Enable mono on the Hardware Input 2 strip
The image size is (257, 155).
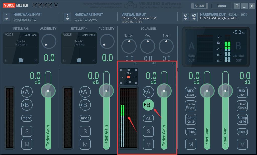[85, 118]
